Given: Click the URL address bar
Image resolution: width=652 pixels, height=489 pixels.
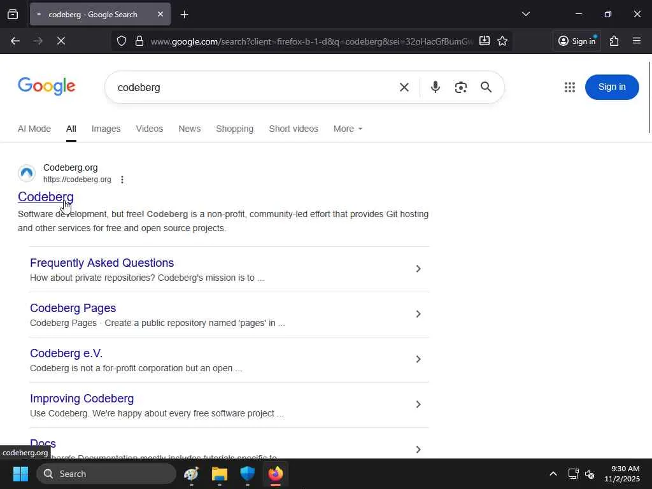Looking at the screenshot, I should [312, 41].
